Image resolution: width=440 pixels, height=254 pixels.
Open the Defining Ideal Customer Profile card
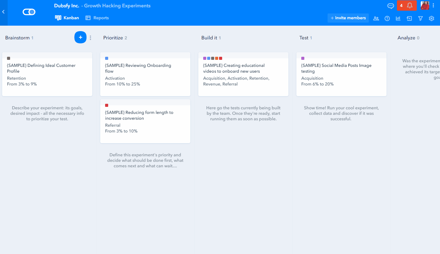pos(47,74)
